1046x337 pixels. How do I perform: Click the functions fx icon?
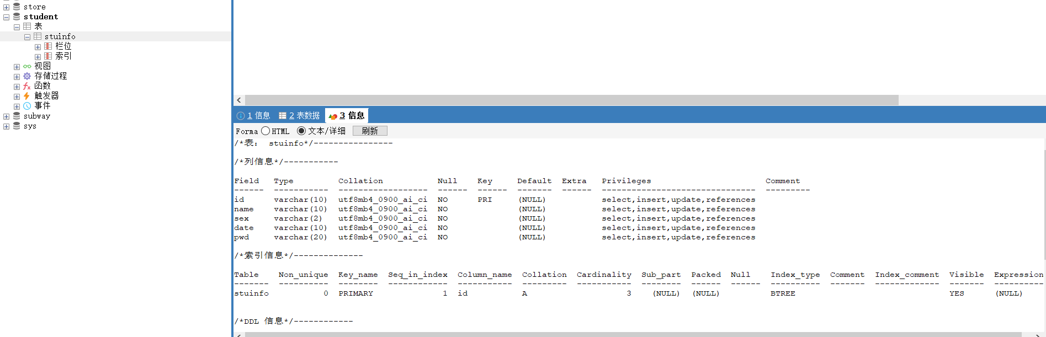click(x=27, y=86)
